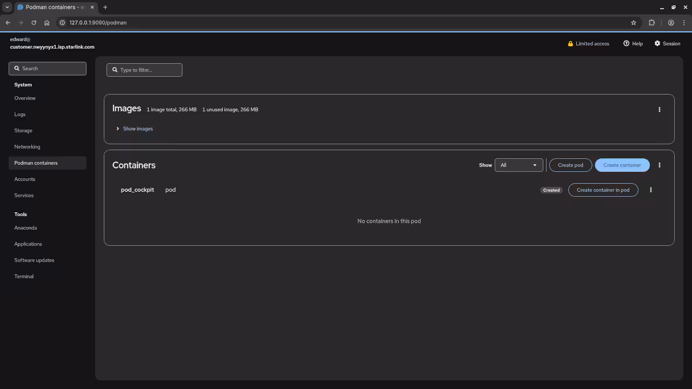Open the browser extensions menu
692x389 pixels.
coord(651,23)
